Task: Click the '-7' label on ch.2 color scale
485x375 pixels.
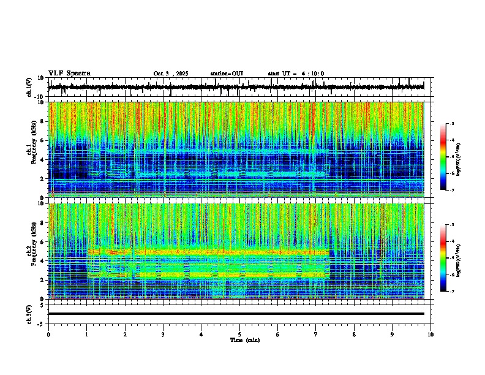Action: pos(452,292)
